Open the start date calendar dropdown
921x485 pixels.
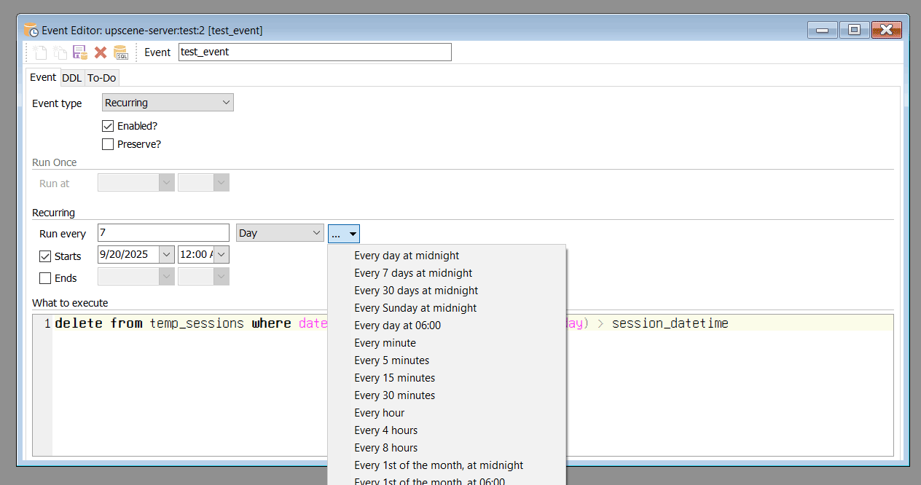(x=166, y=254)
